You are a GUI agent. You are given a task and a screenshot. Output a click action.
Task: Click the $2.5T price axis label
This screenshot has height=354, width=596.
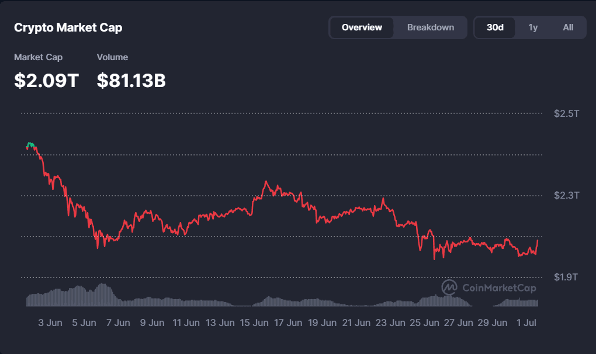click(x=566, y=113)
